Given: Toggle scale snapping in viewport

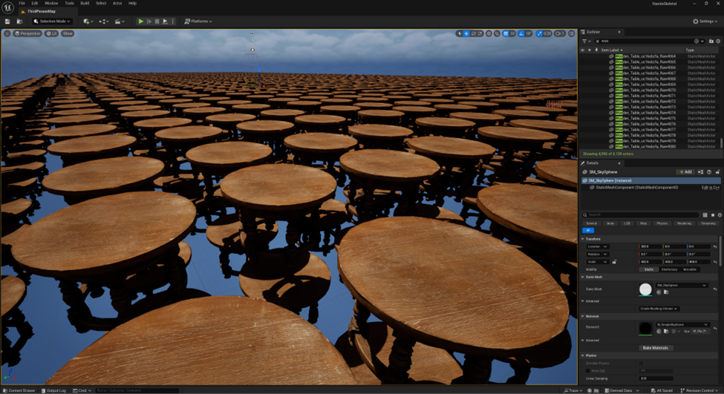Looking at the screenshot, I should click(x=539, y=33).
